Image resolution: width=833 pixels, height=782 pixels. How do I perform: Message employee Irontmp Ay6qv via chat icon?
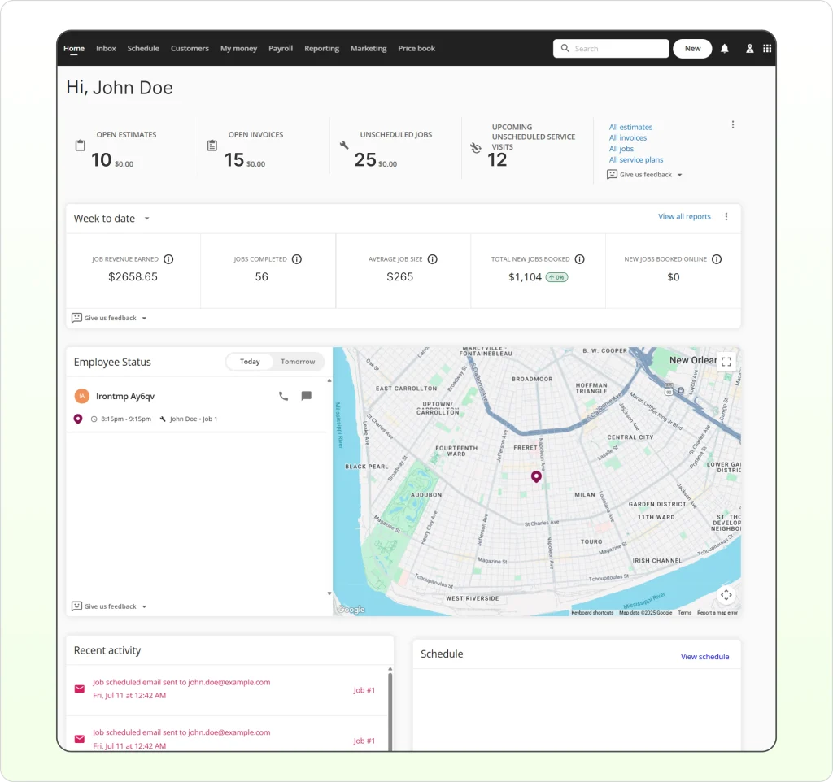point(306,396)
